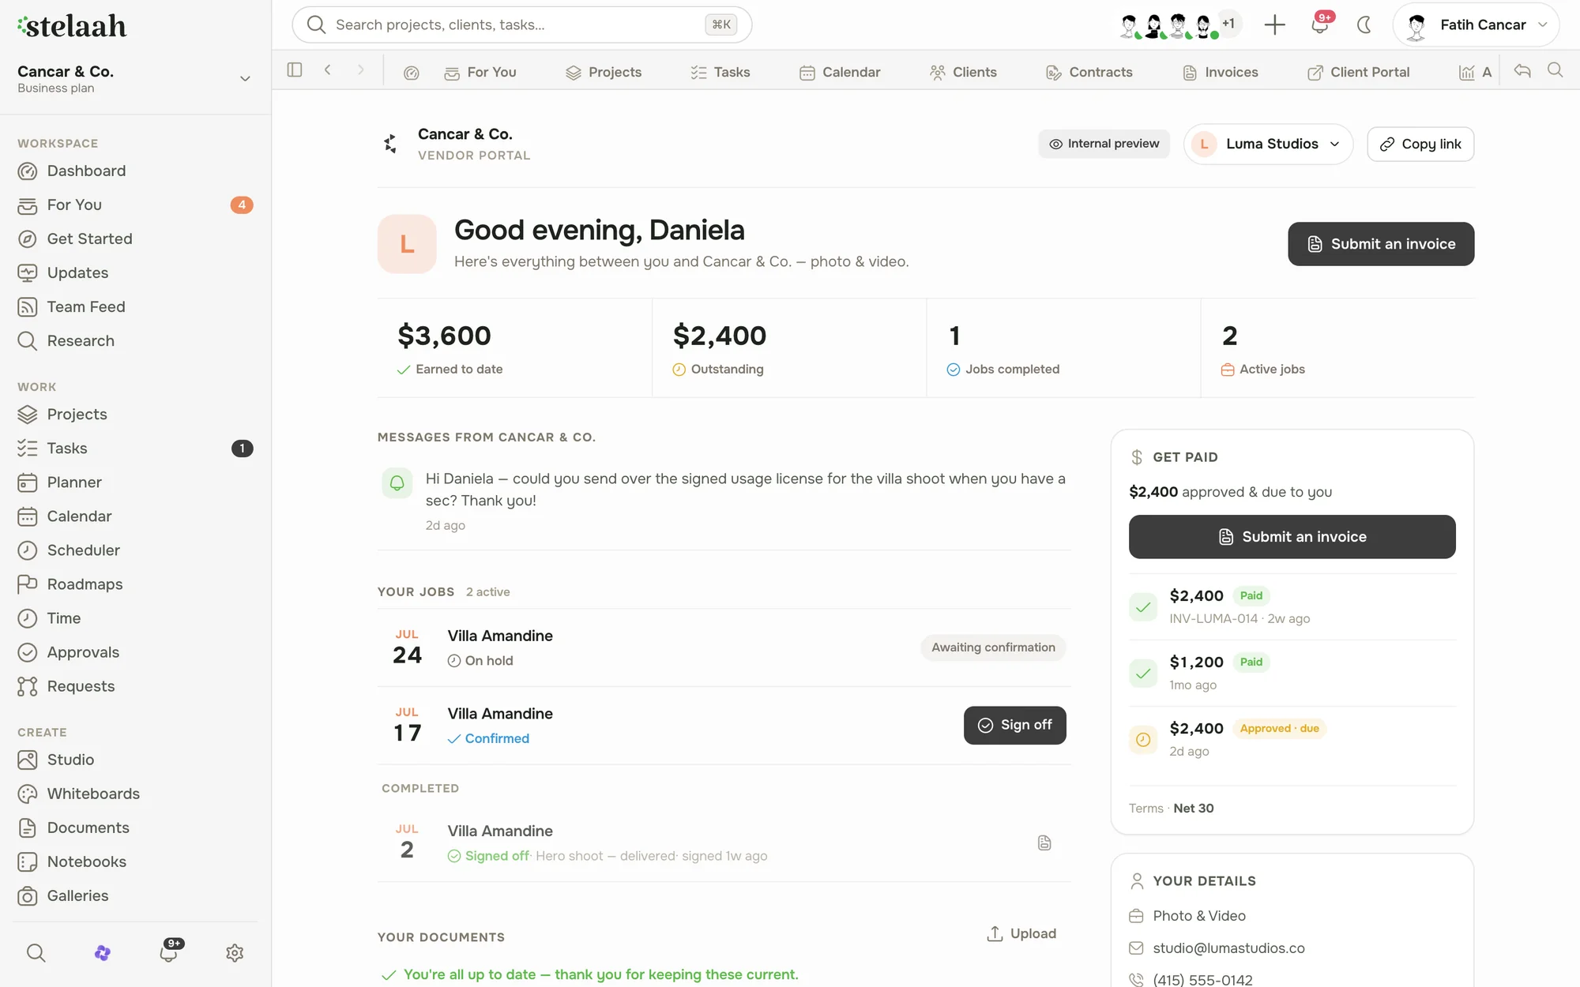
Task: Click the search icon in sidebar footer
Action: pyautogui.click(x=36, y=952)
